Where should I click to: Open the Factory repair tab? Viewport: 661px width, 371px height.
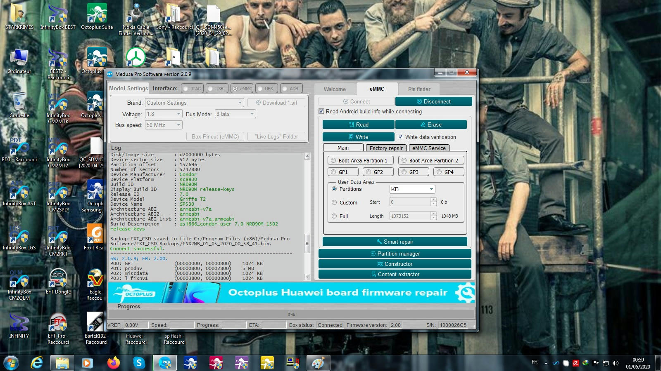386,148
